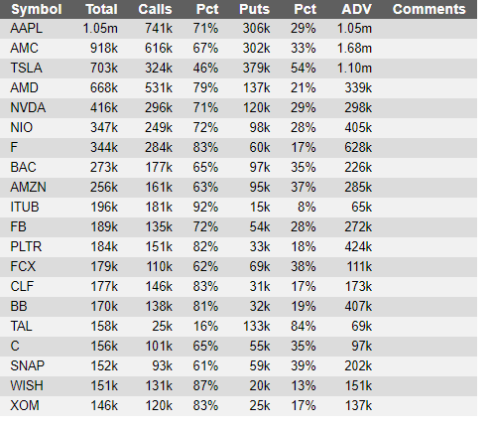Click the Comments column header
Screen dimensions: 492x429
click(x=429, y=9)
